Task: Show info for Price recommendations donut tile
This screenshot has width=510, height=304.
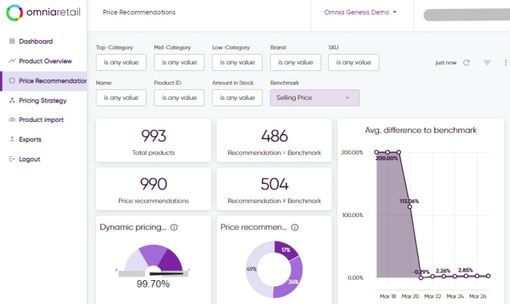Action: click(295, 227)
